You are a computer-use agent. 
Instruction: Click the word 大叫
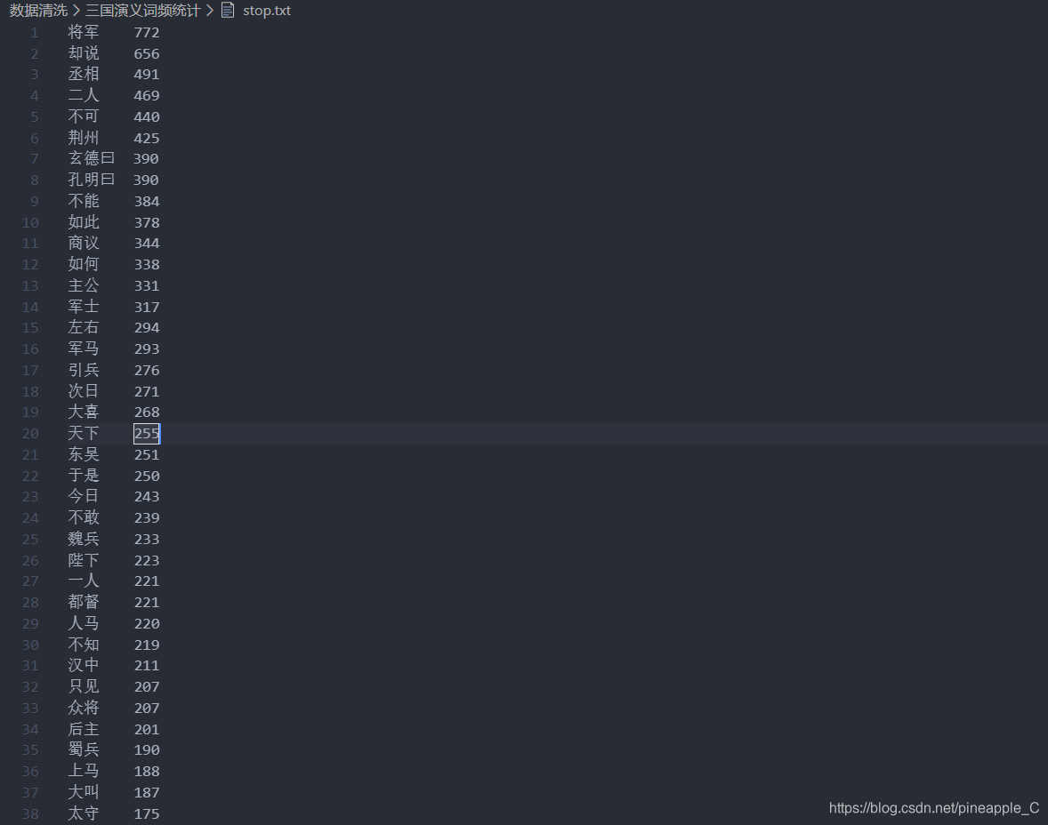tap(84, 792)
